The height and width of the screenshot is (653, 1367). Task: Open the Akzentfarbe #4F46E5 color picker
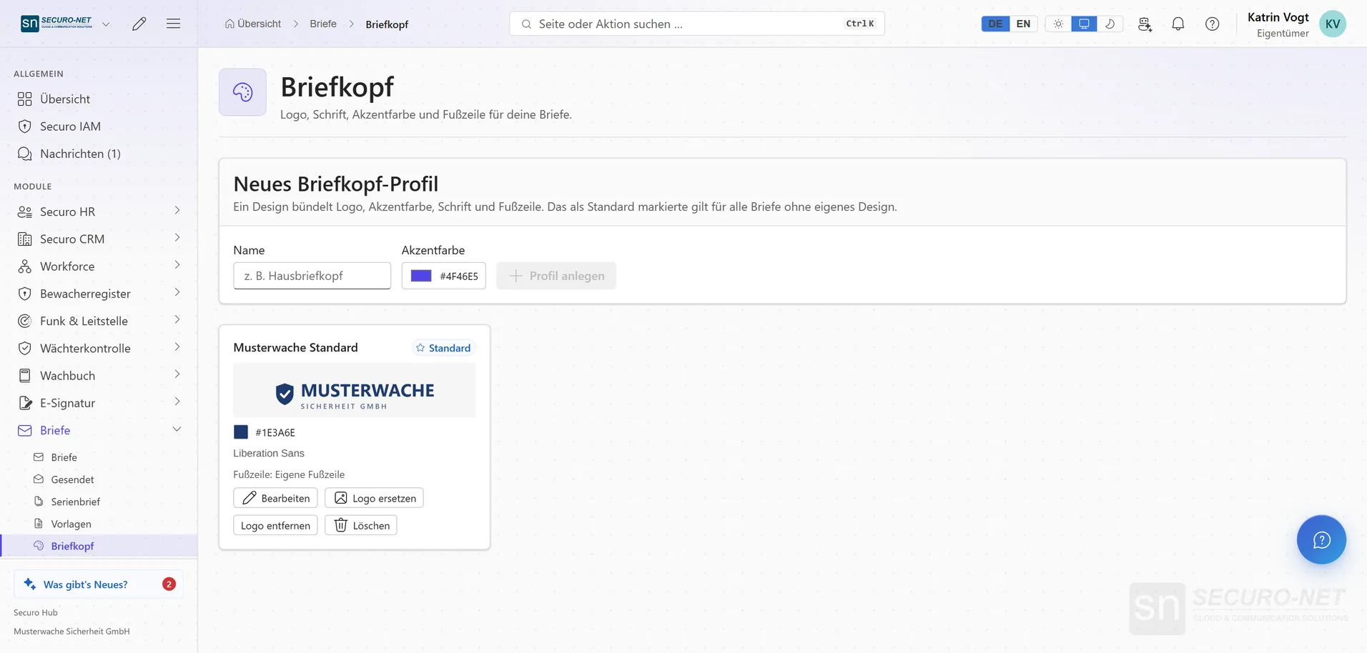[443, 276]
